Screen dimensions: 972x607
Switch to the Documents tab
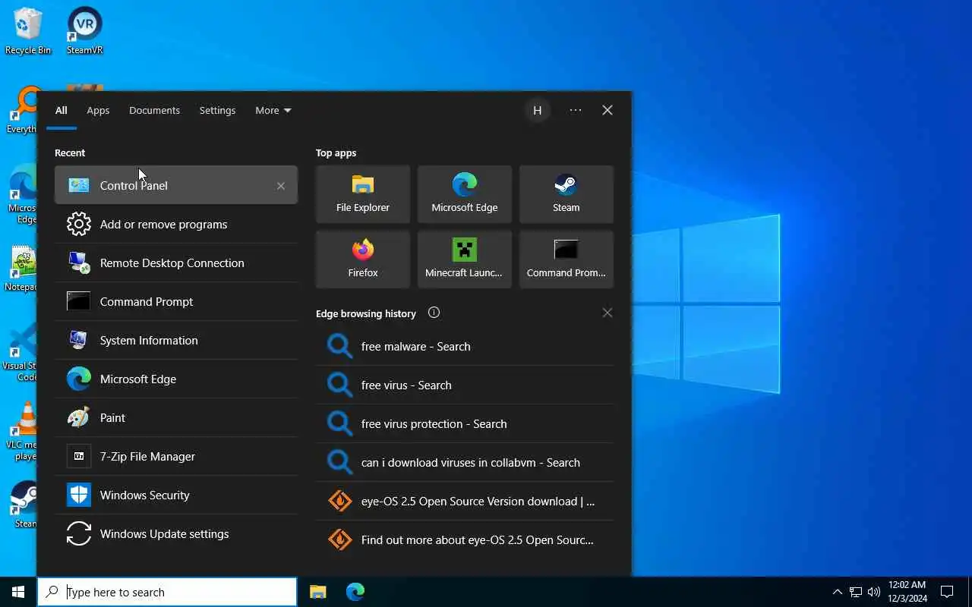[x=154, y=110]
